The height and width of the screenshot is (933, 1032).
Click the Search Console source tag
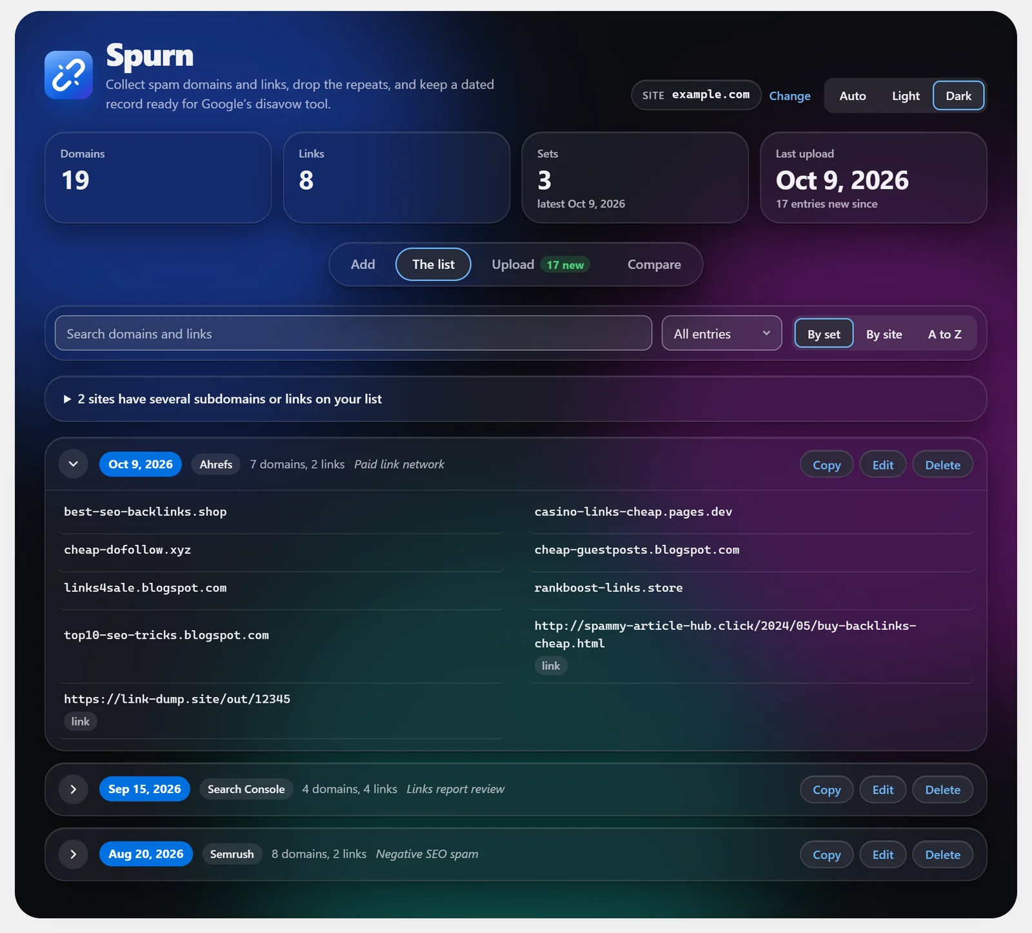click(x=246, y=789)
